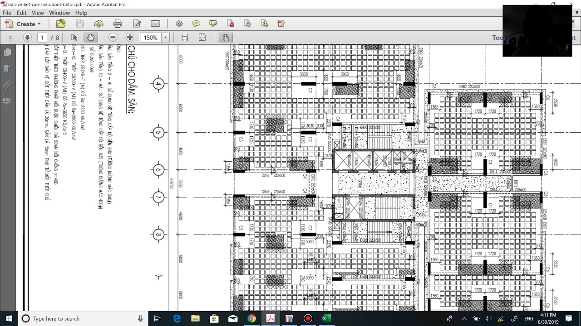Viewport: 581px width, 326px height.
Task: Click the Wi-Fi network icon
Action: pyautogui.click(x=501, y=319)
